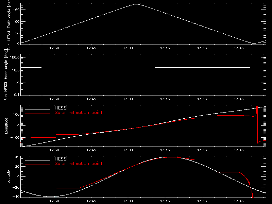272x204 pixels.
Task: Select the 20 tick on the Latitude plot
Action: point(17,167)
